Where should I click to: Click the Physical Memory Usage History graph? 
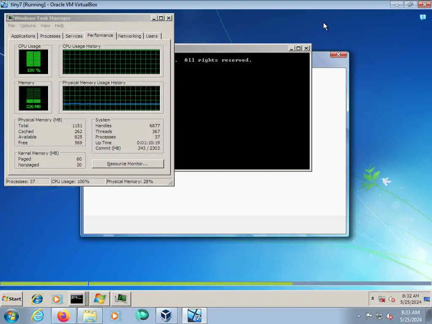tap(111, 98)
